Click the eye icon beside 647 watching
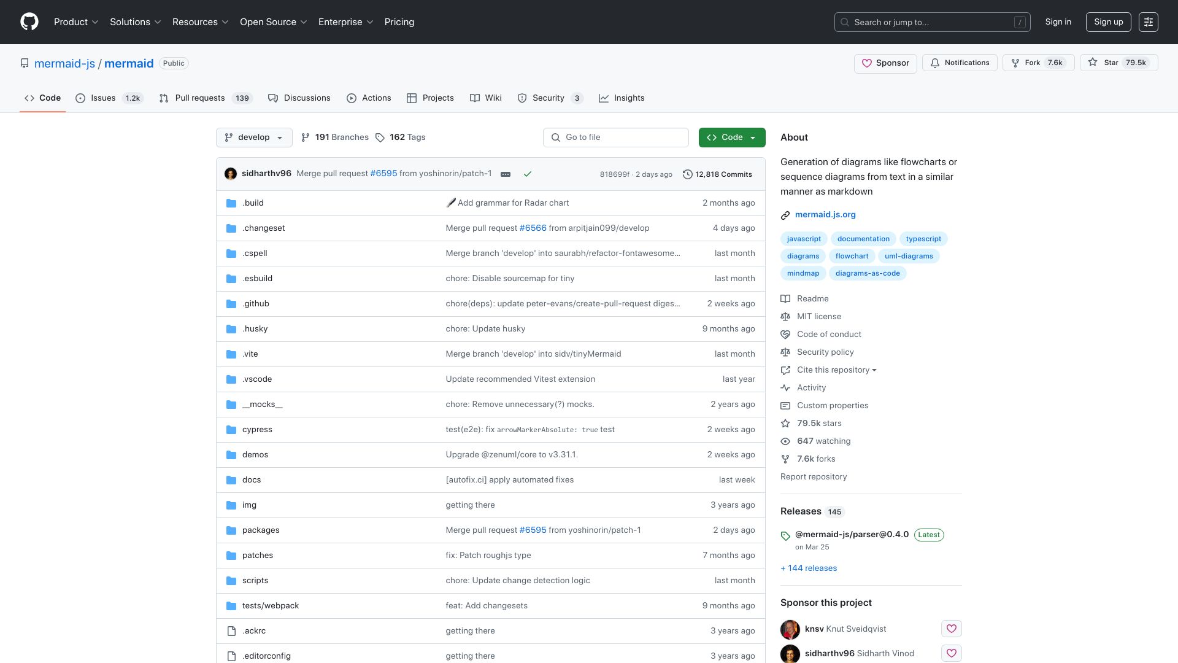 [785, 441]
